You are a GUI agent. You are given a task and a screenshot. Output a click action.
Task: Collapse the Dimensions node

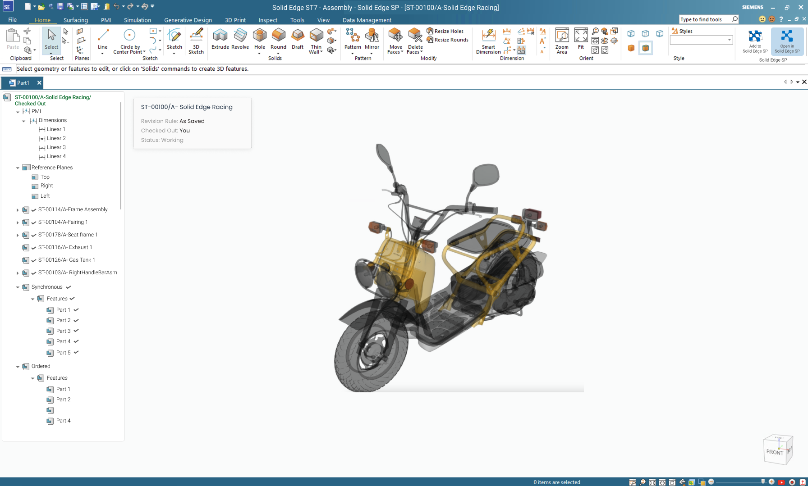24,121
